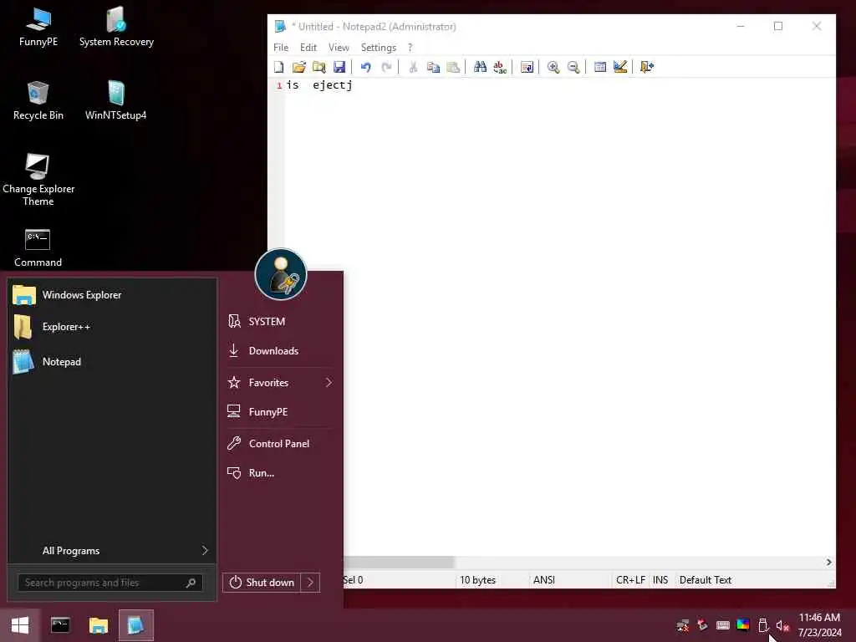Click the Save floppy disk icon

coord(339,67)
